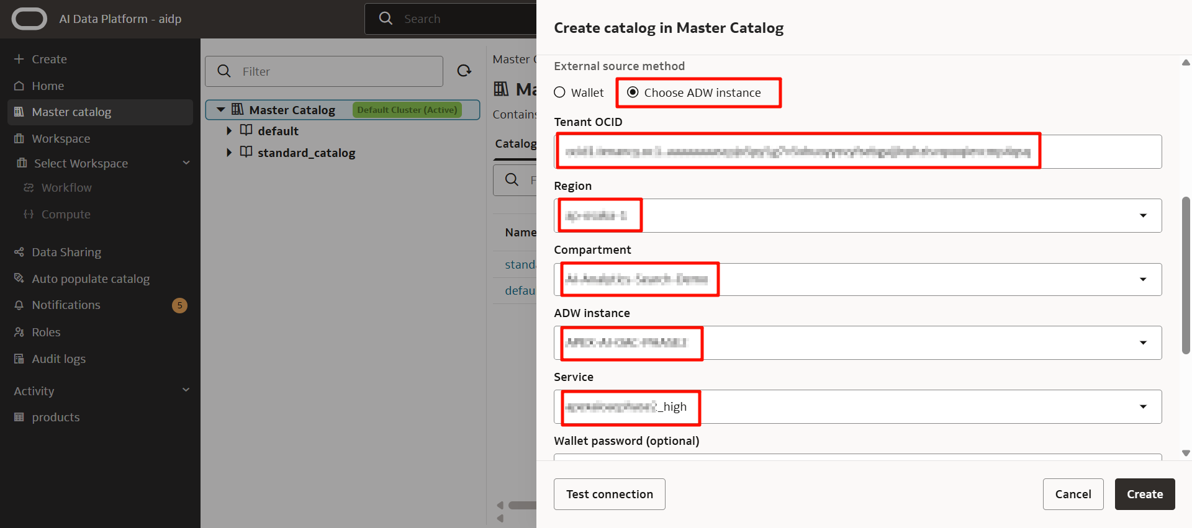1192x528 pixels.
Task: Click the Default Cluster (Active) badge
Action: (407, 110)
